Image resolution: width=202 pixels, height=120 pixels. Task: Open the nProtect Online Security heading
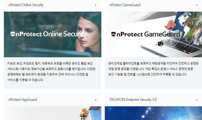click(26, 5)
